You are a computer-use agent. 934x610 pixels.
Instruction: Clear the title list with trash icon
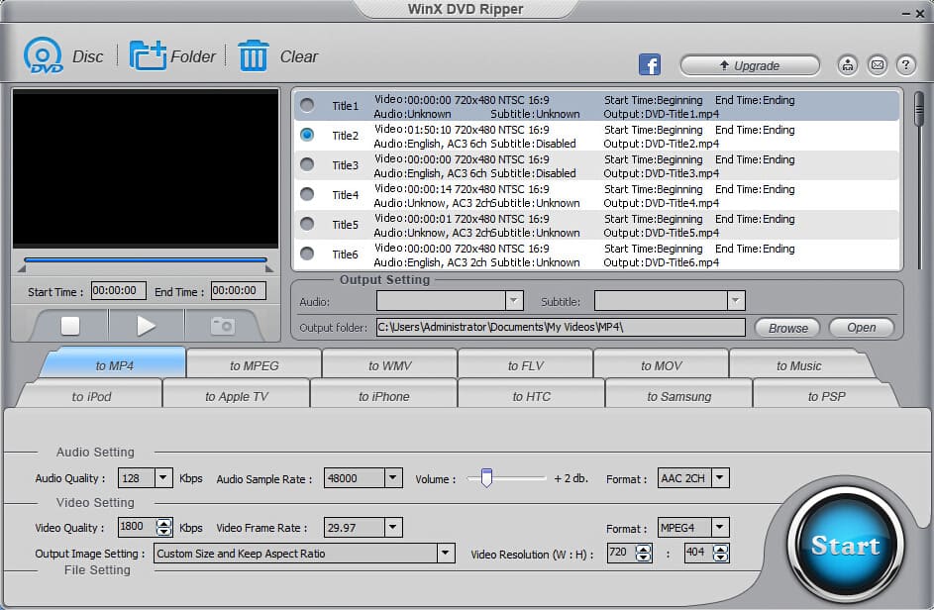tap(254, 55)
